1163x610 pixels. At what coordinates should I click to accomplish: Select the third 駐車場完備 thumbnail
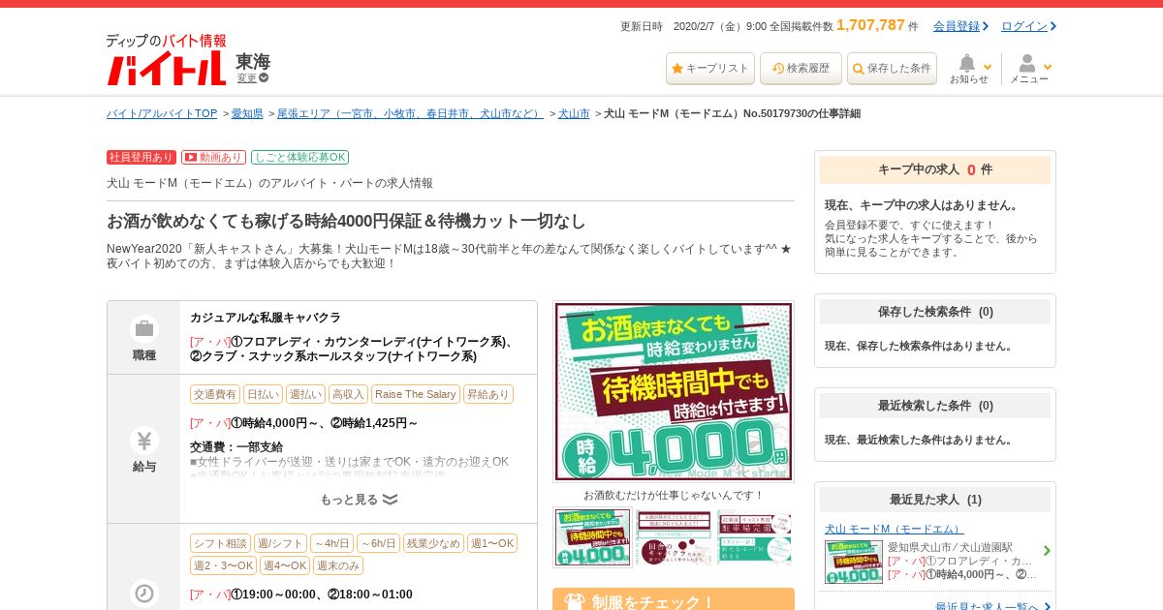tap(754, 537)
